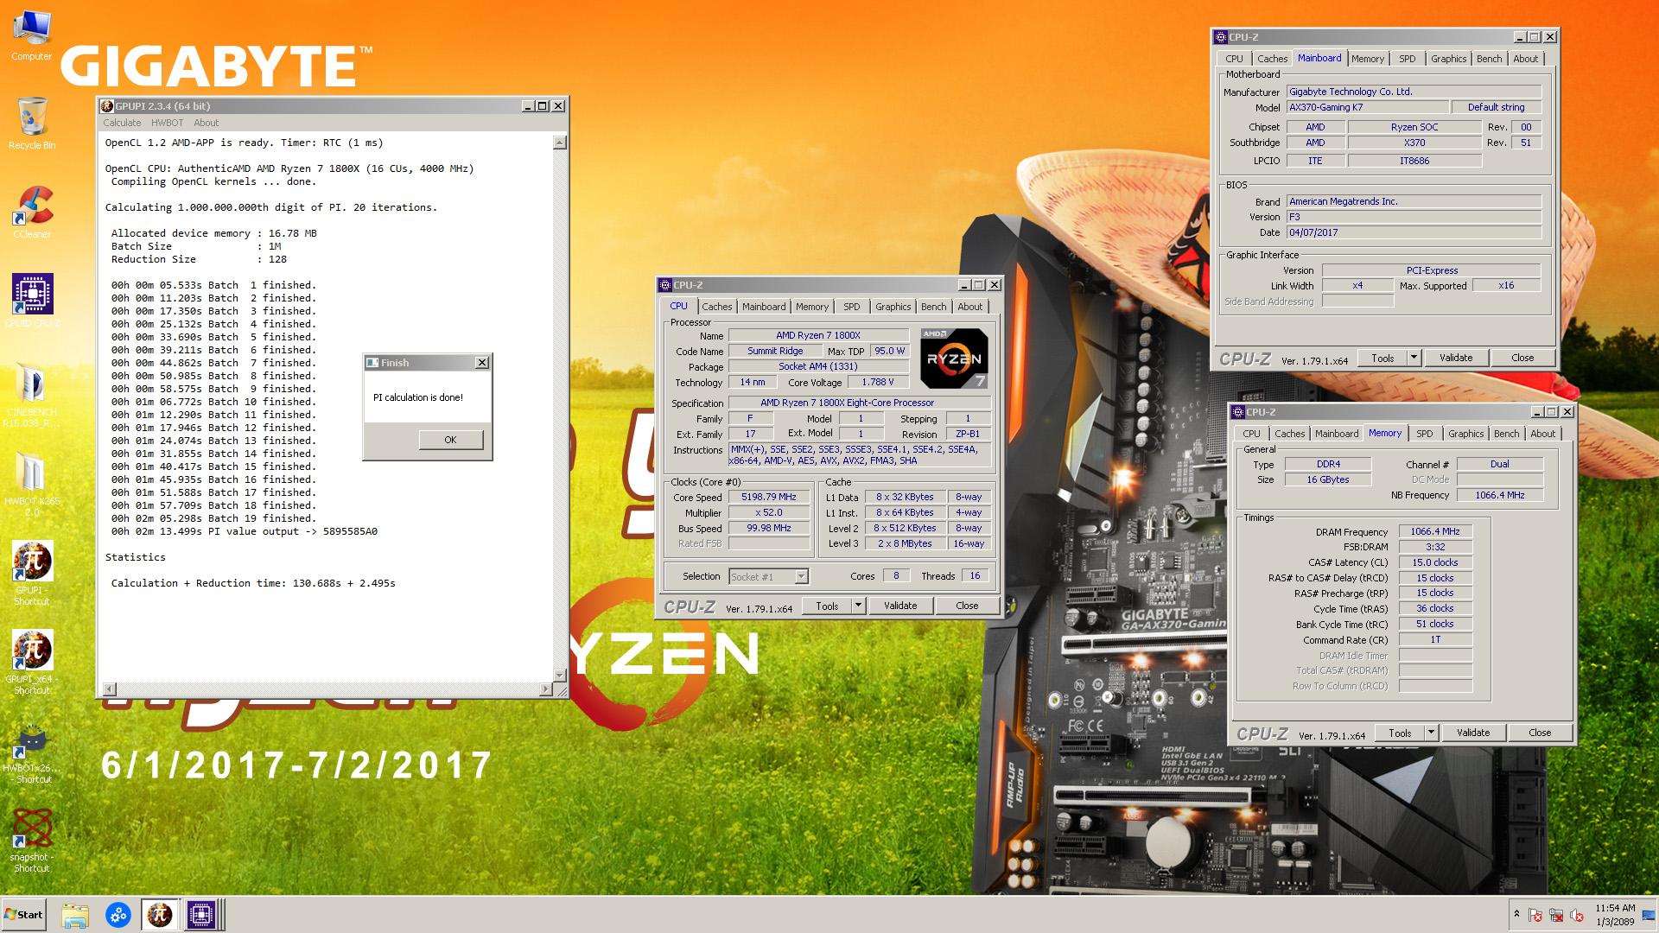Open the Calculate menu in GPUPI

(x=122, y=123)
